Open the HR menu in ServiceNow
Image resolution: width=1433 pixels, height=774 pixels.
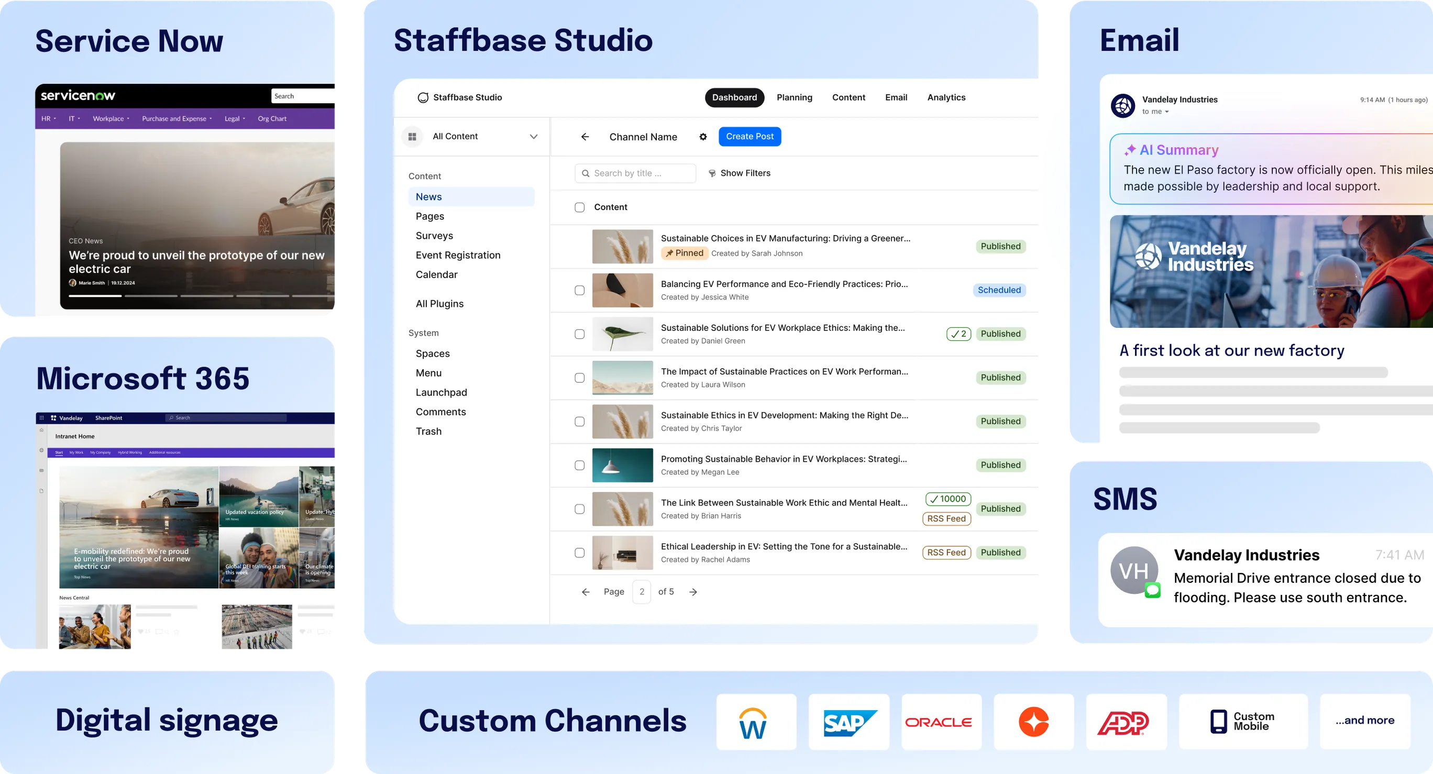[x=49, y=118]
